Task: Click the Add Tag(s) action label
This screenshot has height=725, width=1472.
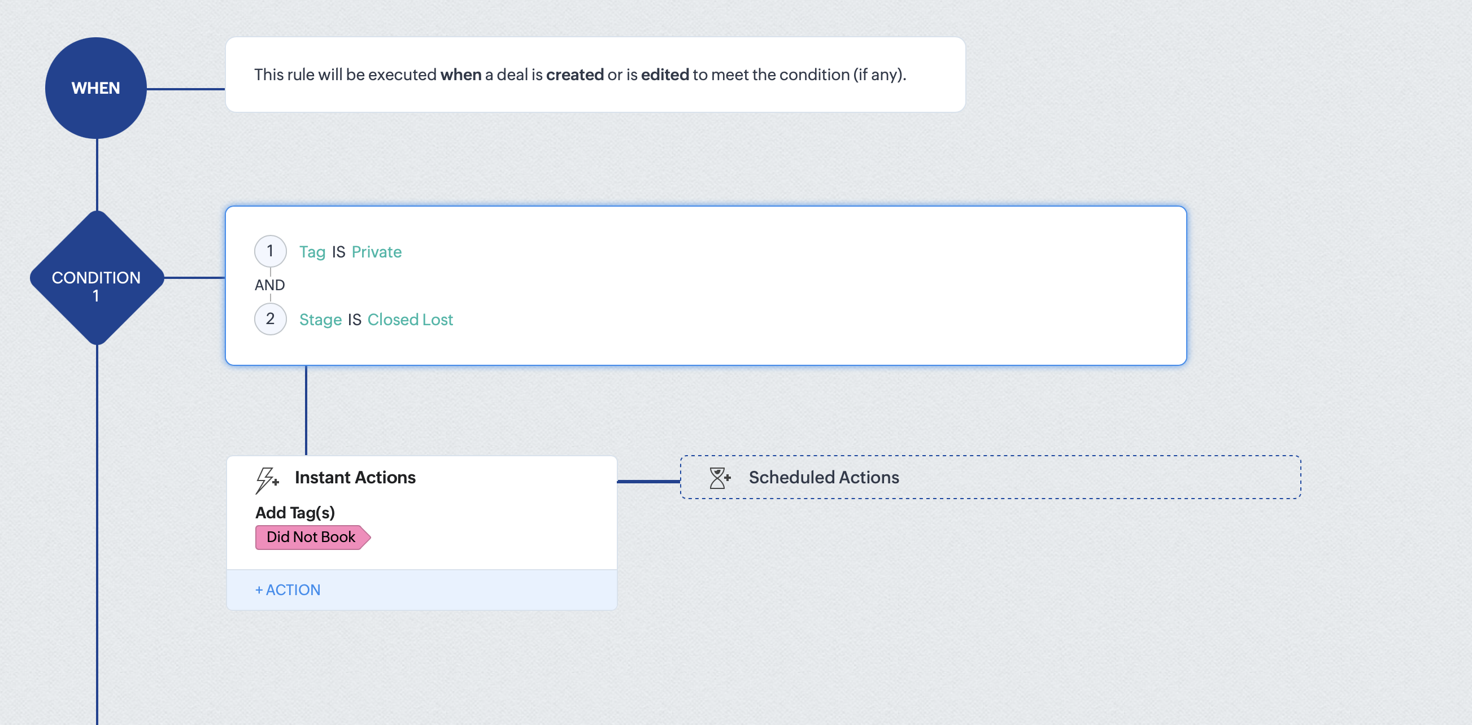Action: click(295, 513)
